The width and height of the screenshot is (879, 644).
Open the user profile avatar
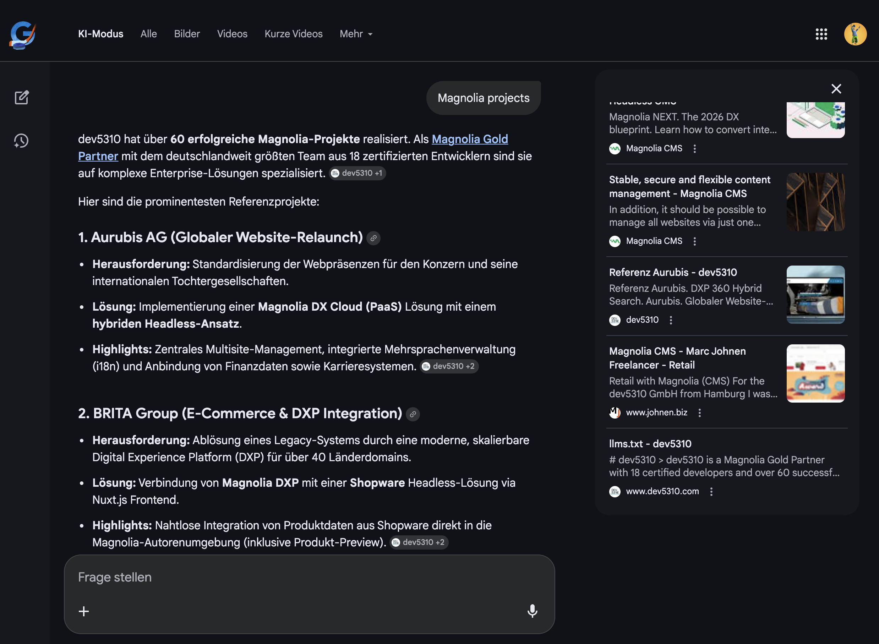pos(855,34)
